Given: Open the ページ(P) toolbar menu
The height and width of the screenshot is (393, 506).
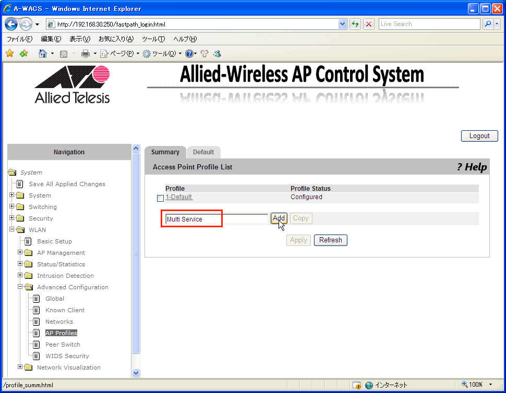Looking at the screenshot, I should tap(120, 54).
